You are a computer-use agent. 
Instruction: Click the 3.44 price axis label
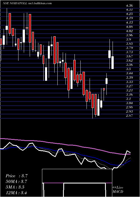coord(129,73)
